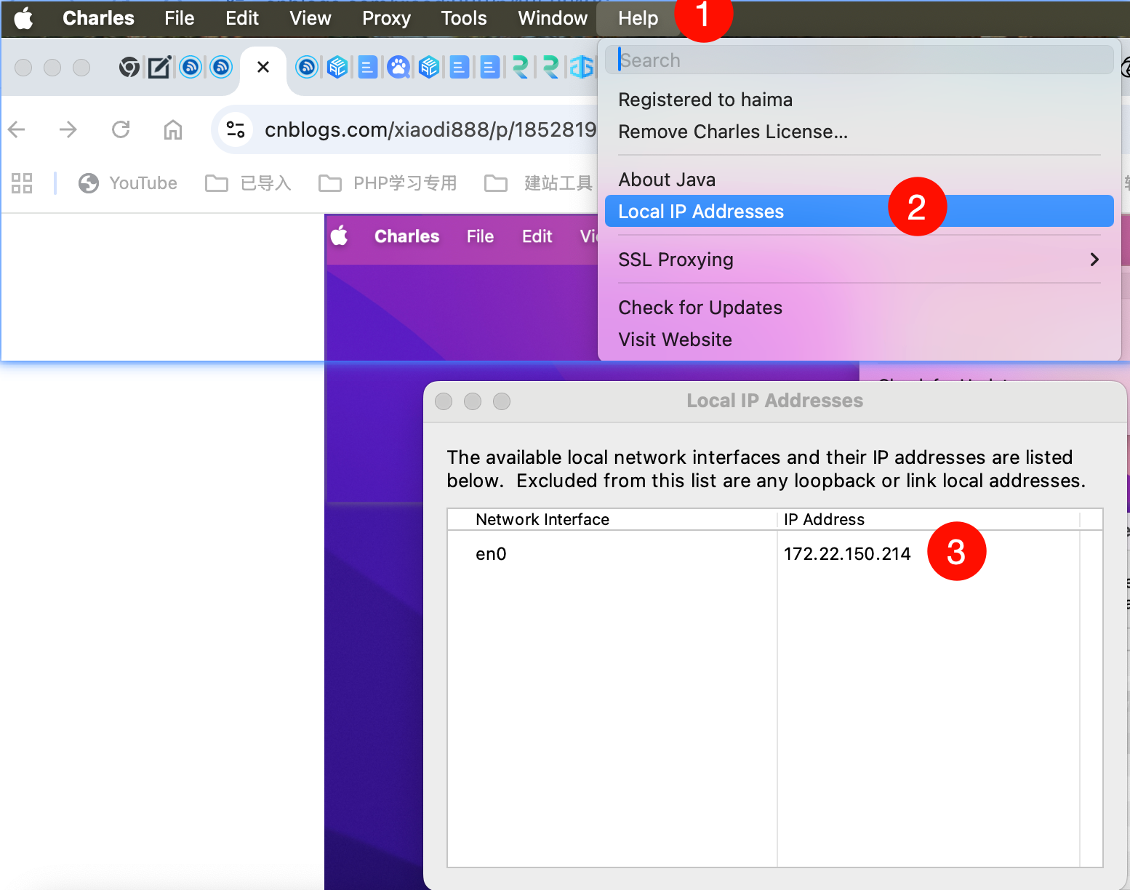Open the Edit menu in the top menu bar
Viewport: 1130px width, 890px height.
[x=242, y=18]
